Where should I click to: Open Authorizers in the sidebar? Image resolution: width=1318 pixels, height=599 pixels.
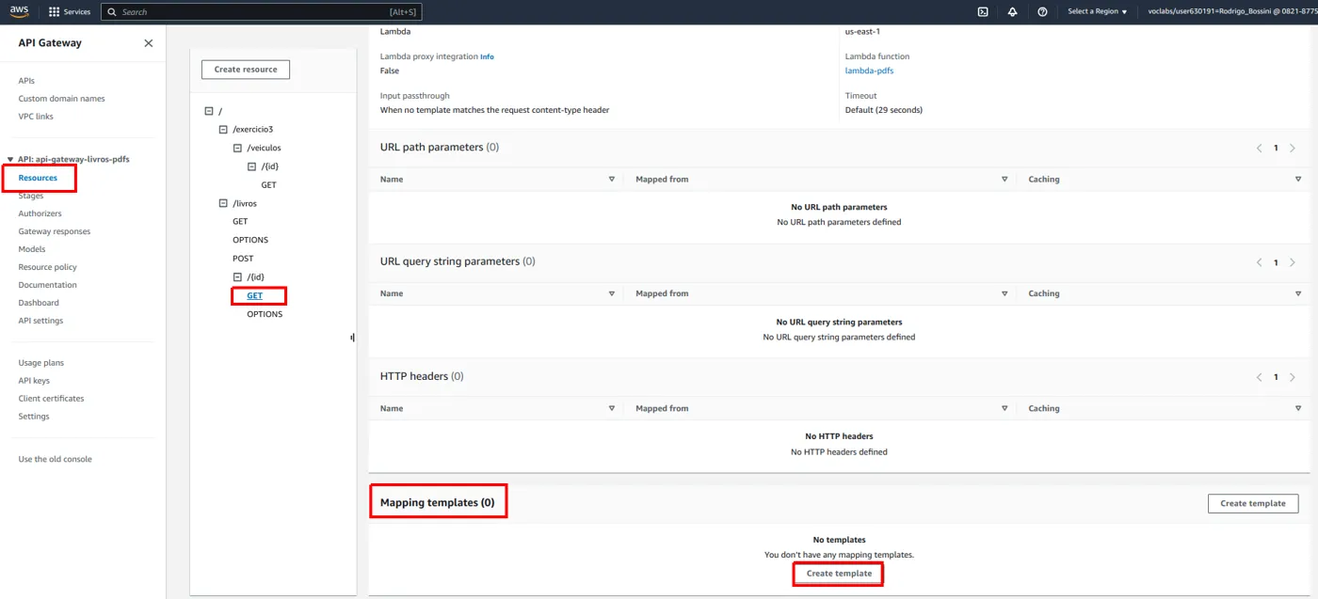(x=40, y=213)
